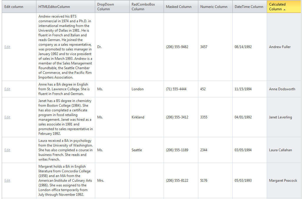
Task: Click Janet's biography text
Action: [66, 117]
